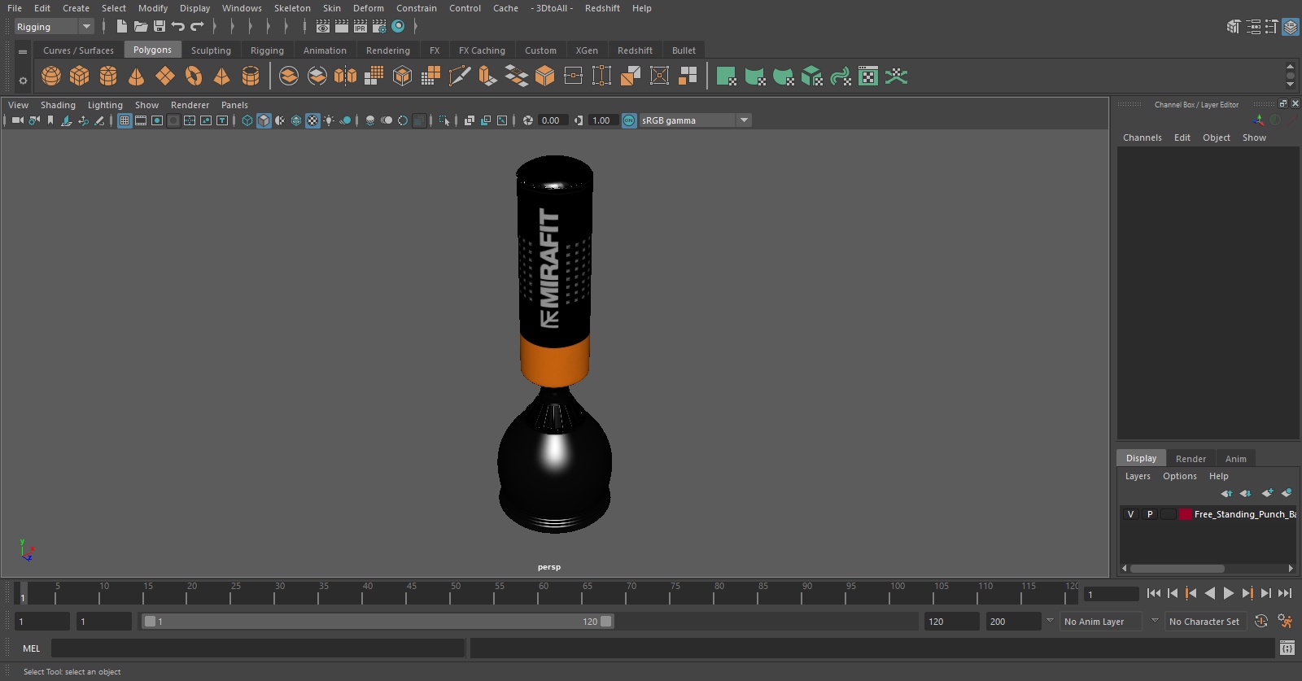1302x681 pixels.
Task: Select the Multi-Cut knife tool
Action: [x=460, y=76]
